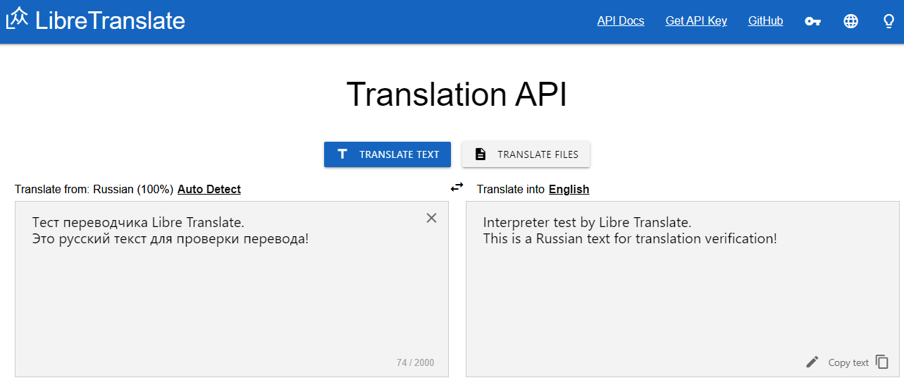Click the pencil suggest-translation icon
The height and width of the screenshot is (385, 904).
pos(812,362)
